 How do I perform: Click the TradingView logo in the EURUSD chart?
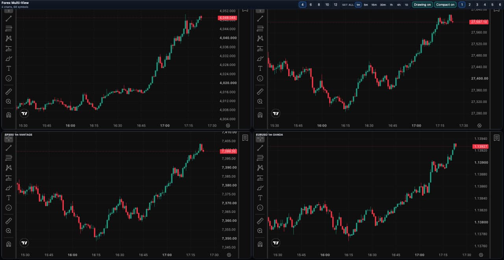click(x=276, y=243)
